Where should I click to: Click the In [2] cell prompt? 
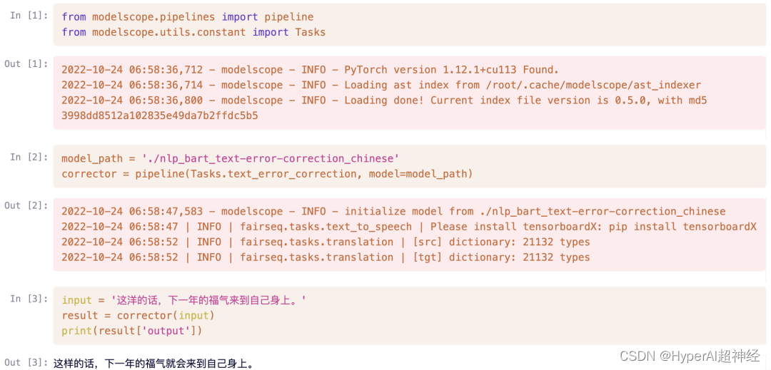pos(28,157)
